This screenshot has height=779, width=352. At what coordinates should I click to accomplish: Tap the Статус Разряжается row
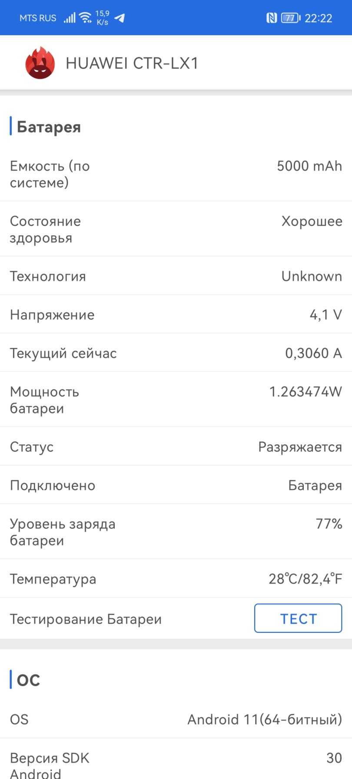(176, 447)
